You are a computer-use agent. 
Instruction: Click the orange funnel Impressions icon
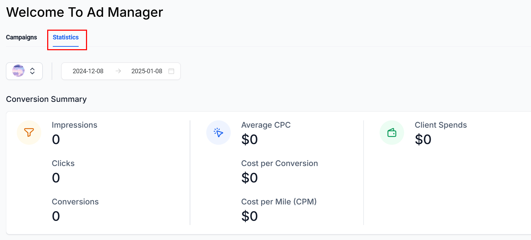(29, 133)
